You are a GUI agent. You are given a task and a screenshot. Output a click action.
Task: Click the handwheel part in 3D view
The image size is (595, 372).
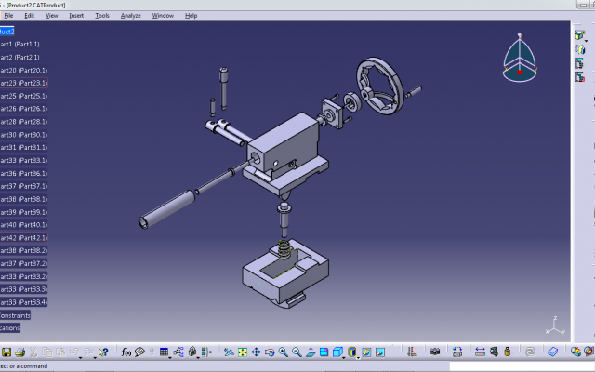[x=380, y=86]
